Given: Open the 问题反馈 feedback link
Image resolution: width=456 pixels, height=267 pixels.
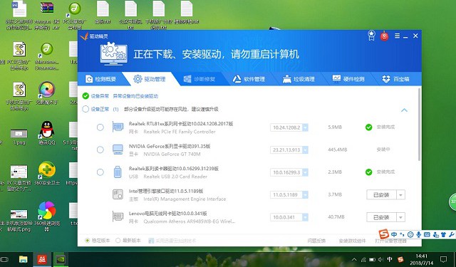Looking at the screenshot, I should [316, 241].
